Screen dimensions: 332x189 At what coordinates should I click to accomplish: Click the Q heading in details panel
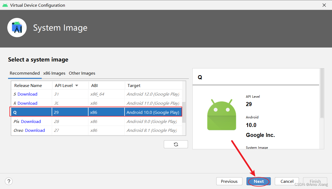click(x=200, y=77)
